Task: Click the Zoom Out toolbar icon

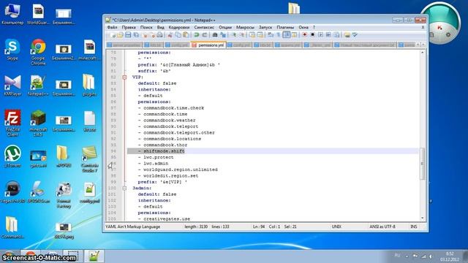Action: pyautogui.click(x=241, y=35)
